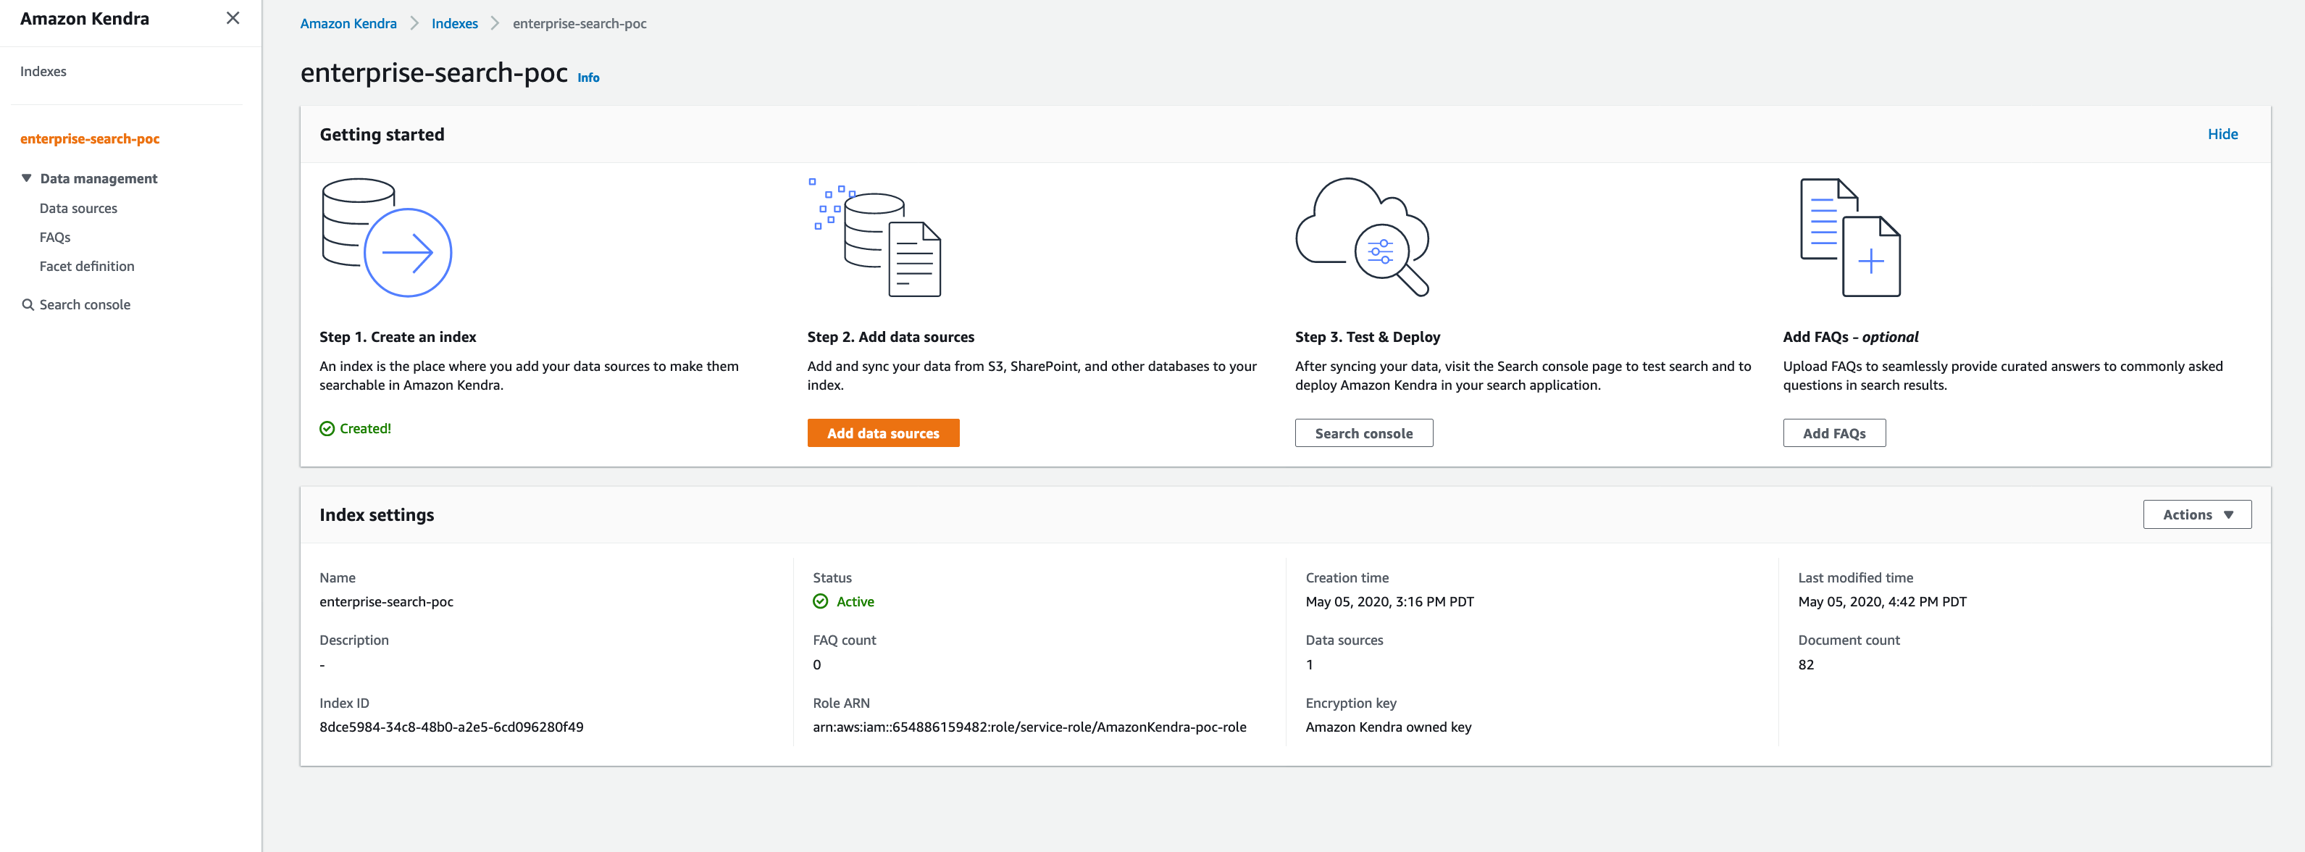The image size is (2305, 852).
Task: Open Indexes in the sidebar
Action: 43,72
